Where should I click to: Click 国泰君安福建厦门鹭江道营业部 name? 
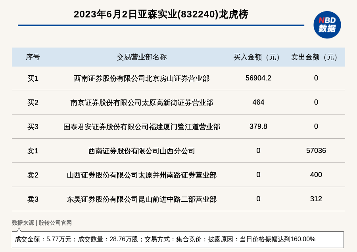coord(142,127)
